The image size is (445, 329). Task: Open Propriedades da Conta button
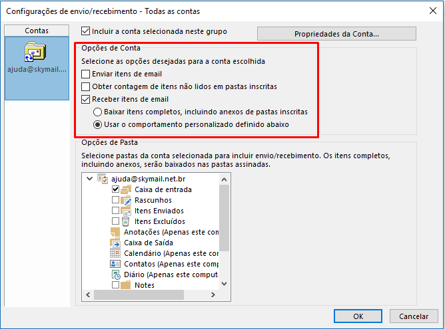336,34
